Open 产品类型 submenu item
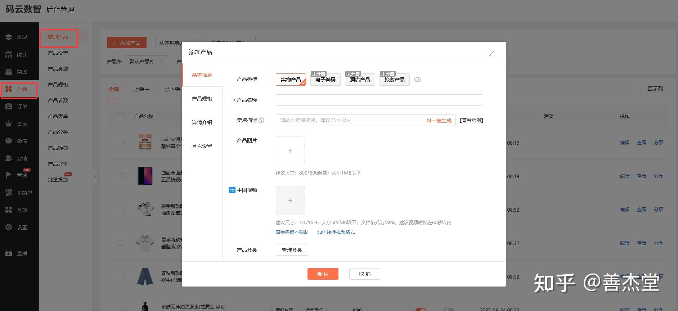The height and width of the screenshot is (311, 678). [58, 69]
